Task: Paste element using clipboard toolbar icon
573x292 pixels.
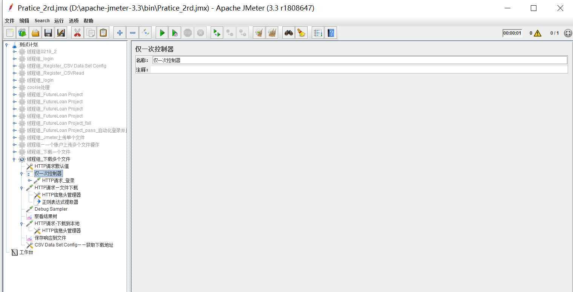Action: click(x=103, y=33)
